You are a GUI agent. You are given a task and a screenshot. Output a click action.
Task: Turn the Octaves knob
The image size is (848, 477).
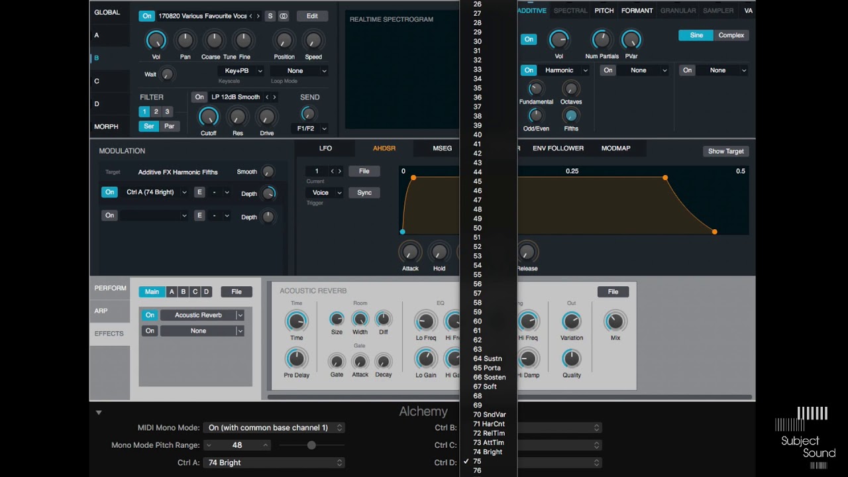click(x=570, y=89)
